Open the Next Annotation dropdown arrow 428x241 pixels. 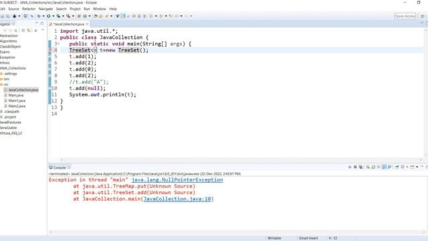[x=156, y=16]
